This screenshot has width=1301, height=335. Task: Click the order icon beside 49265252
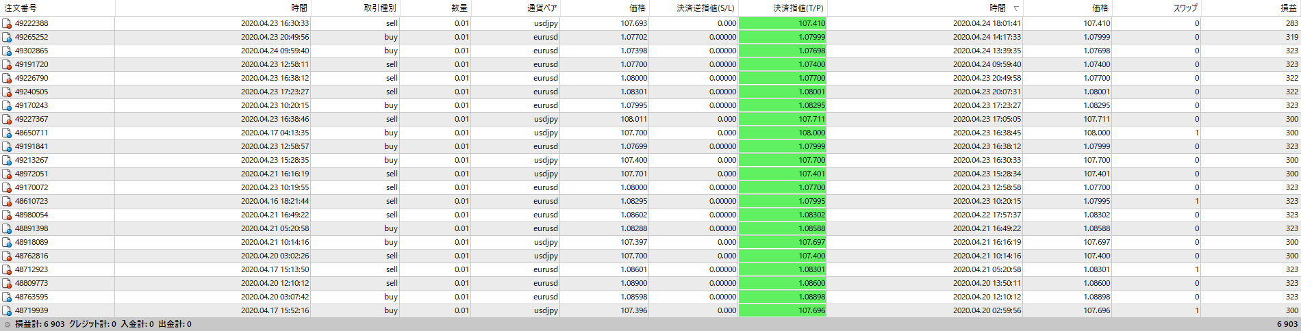pyautogui.click(x=7, y=37)
